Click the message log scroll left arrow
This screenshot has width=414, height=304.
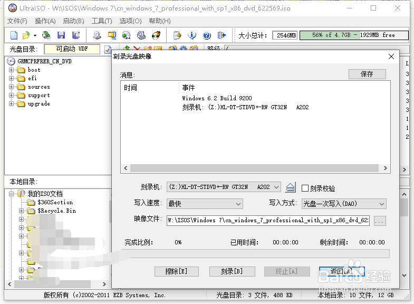(x=126, y=168)
